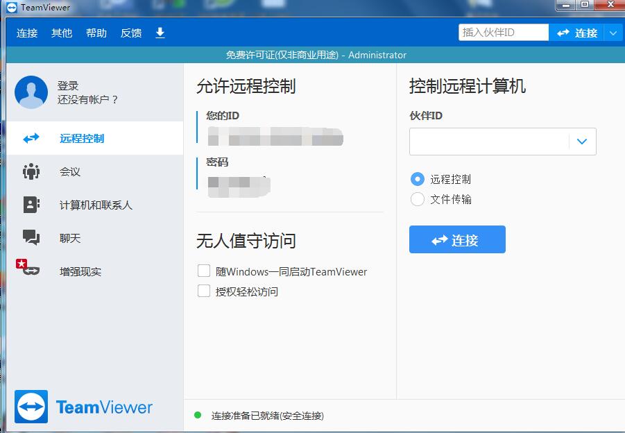Click the 聊天 speech bubbles icon
The height and width of the screenshot is (433, 625).
(31, 237)
